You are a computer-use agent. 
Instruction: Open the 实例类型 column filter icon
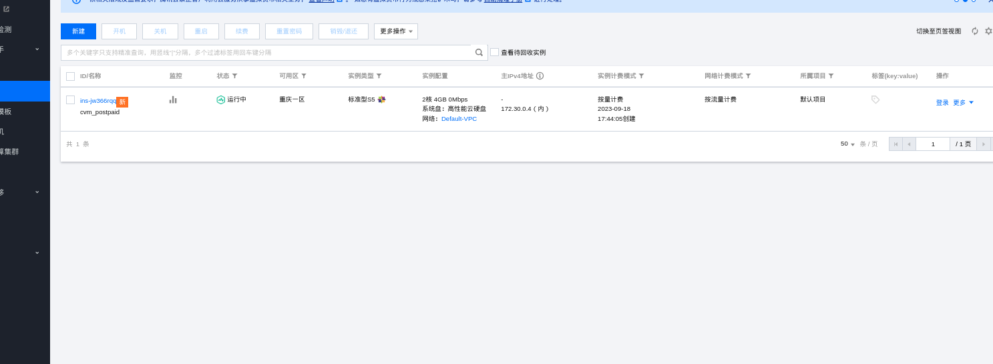(x=379, y=76)
